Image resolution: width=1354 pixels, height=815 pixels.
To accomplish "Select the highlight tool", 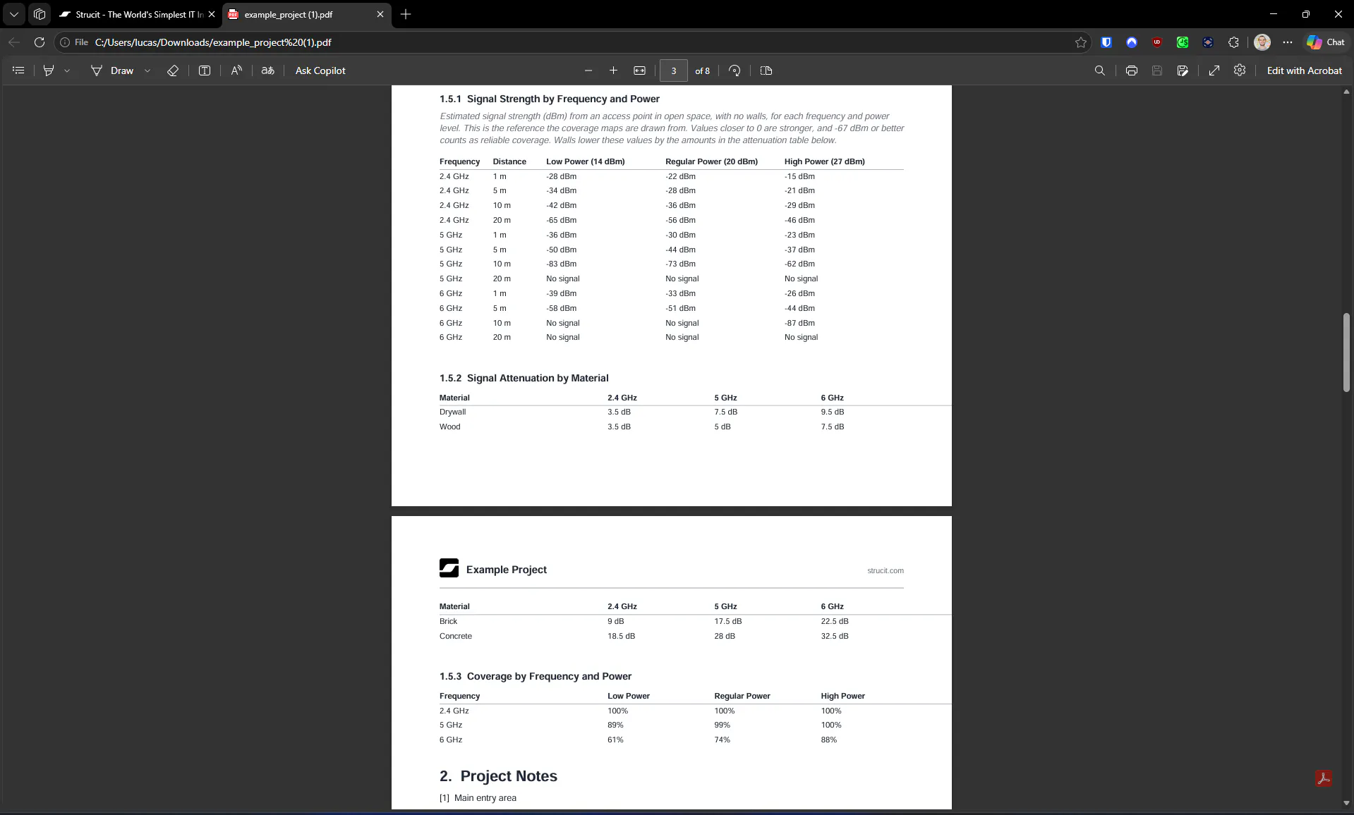I will click(49, 71).
